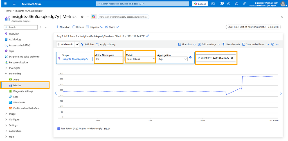
Task: Open the hamburger portal menu
Action: click(14, 4)
